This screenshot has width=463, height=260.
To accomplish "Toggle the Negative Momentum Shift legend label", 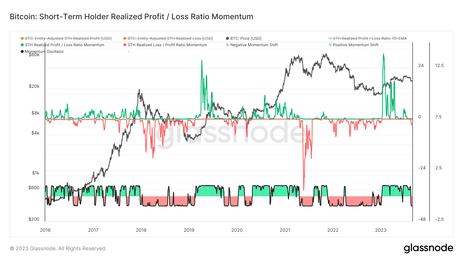I will (x=254, y=45).
